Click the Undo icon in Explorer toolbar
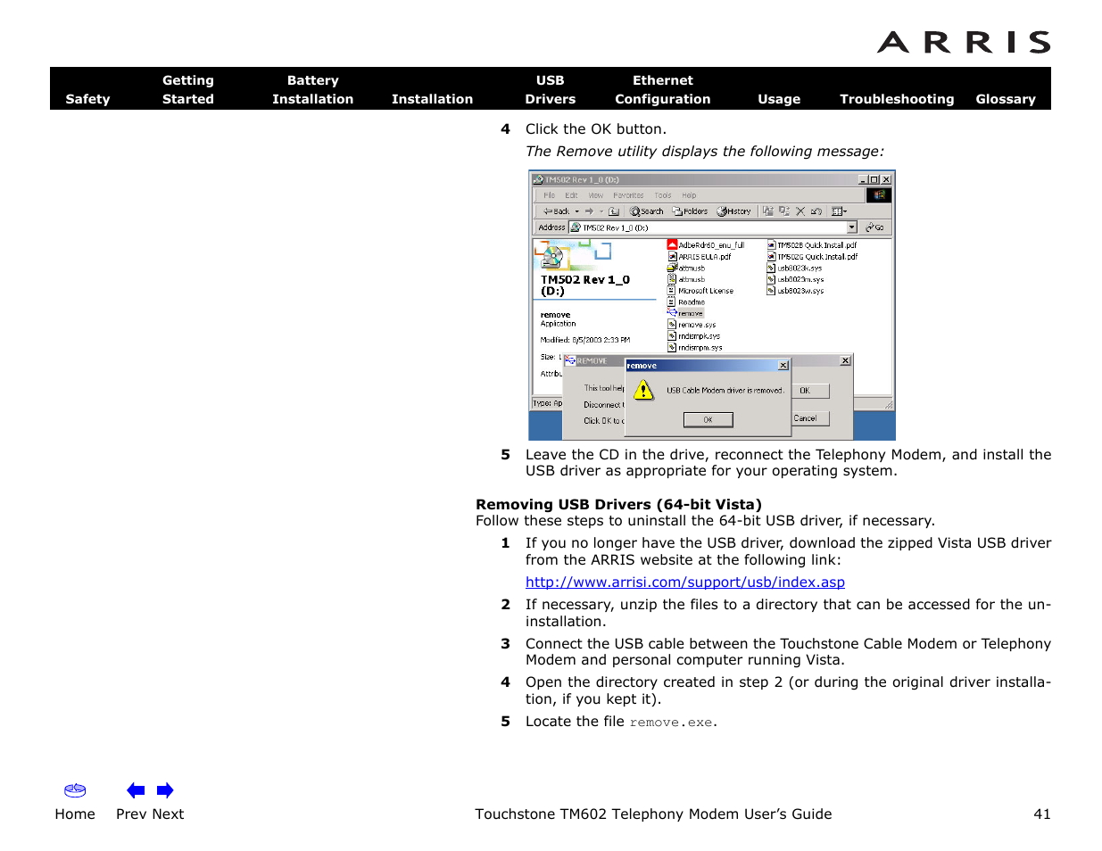 [x=816, y=211]
